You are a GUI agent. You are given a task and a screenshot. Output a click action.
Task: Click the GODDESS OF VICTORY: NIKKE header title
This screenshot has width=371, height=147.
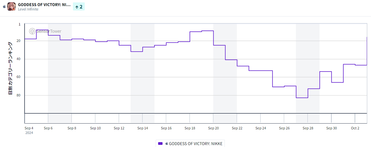(x=44, y=5)
